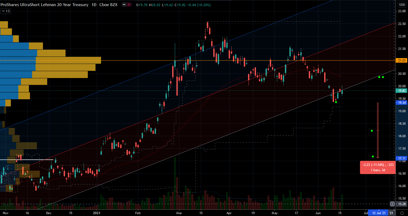
Task: Click the blue 17.11 price axis label
Action: 402,158
